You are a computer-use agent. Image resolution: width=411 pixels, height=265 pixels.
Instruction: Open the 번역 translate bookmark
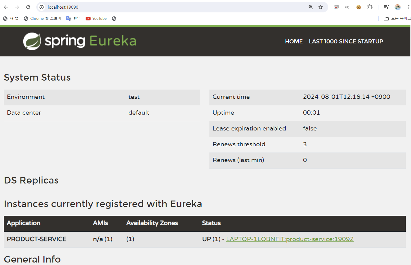74,19
